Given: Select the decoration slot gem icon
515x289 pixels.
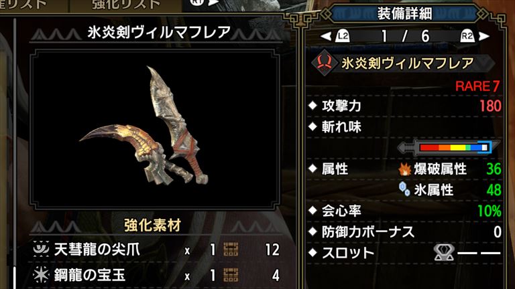Looking at the screenshot, I should click(x=444, y=252).
